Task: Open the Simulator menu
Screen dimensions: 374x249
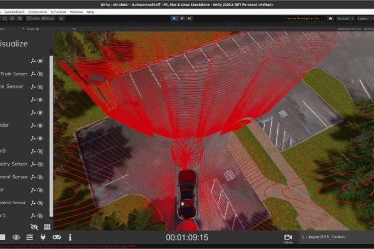Action: coord(58,11)
